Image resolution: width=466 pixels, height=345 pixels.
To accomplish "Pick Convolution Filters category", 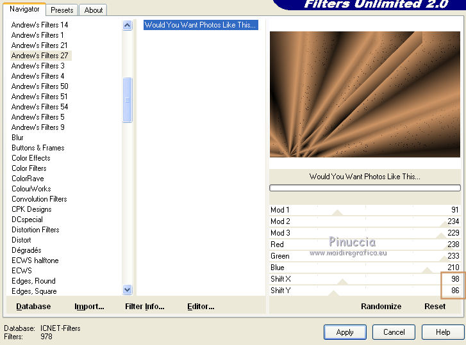I will pos(39,199).
